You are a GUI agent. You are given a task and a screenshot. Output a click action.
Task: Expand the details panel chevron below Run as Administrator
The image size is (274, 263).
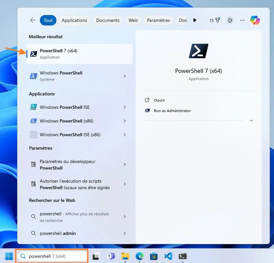coord(251,120)
